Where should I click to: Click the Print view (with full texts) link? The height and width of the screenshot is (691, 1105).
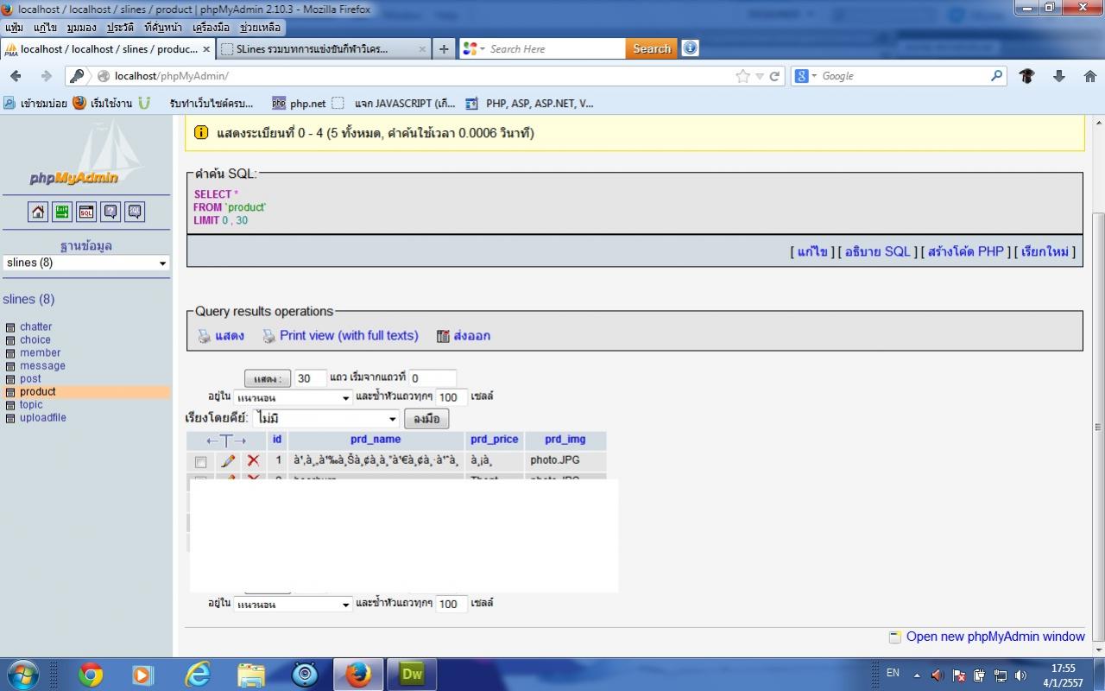click(x=349, y=335)
